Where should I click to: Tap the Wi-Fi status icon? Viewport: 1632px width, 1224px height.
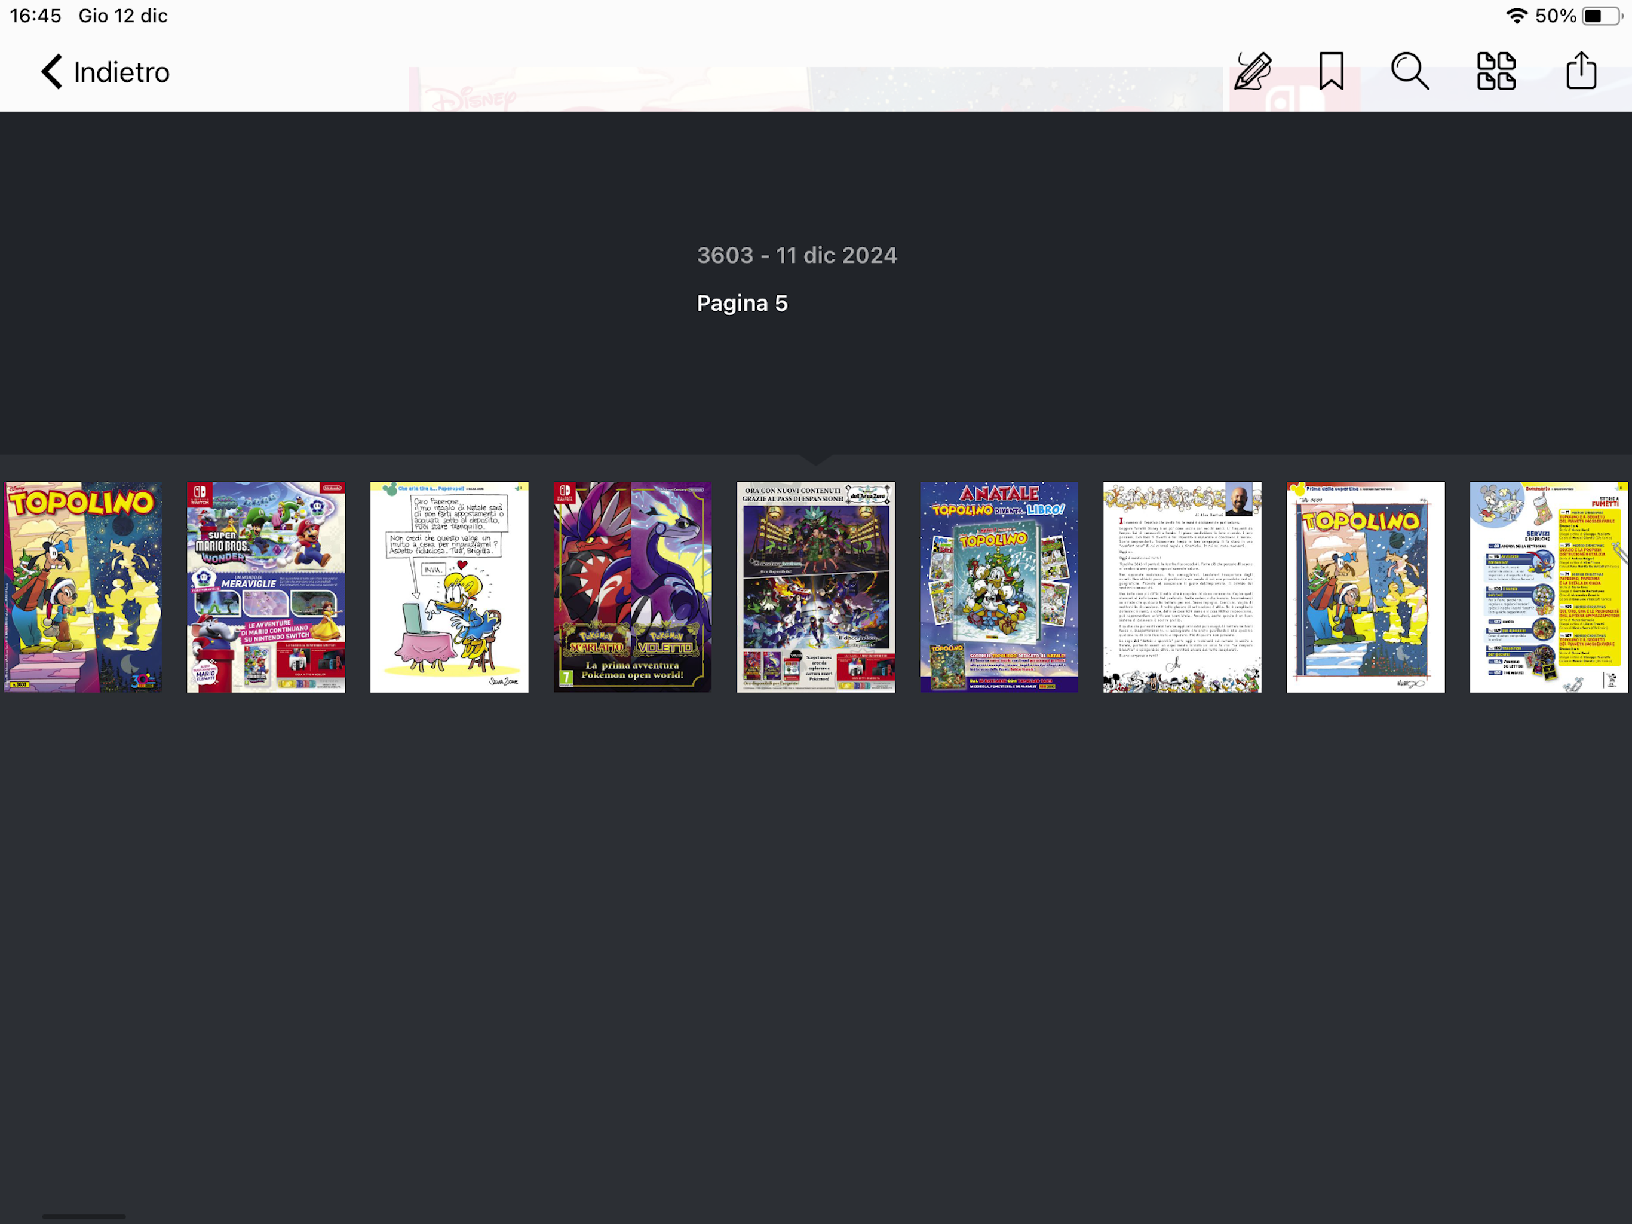pos(1517,16)
